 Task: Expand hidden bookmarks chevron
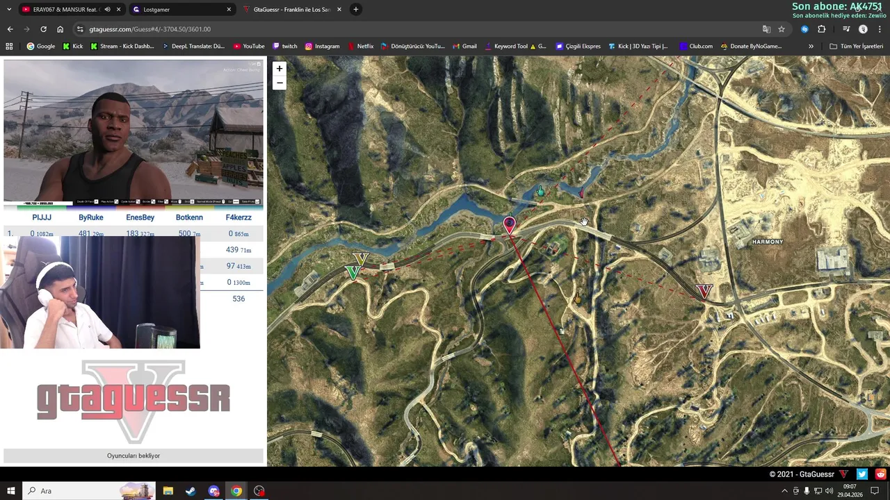click(x=811, y=47)
